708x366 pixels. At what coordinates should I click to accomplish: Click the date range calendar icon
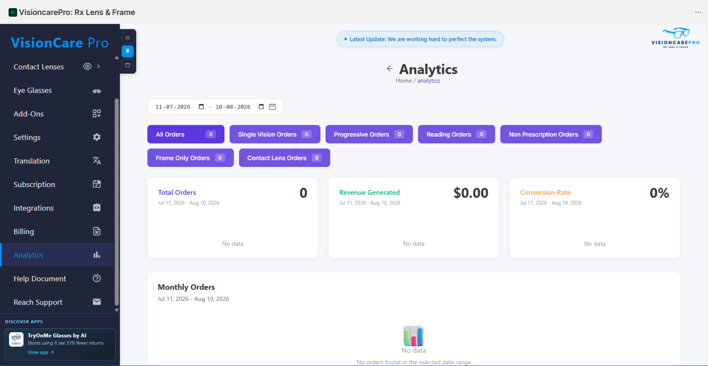click(x=272, y=107)
